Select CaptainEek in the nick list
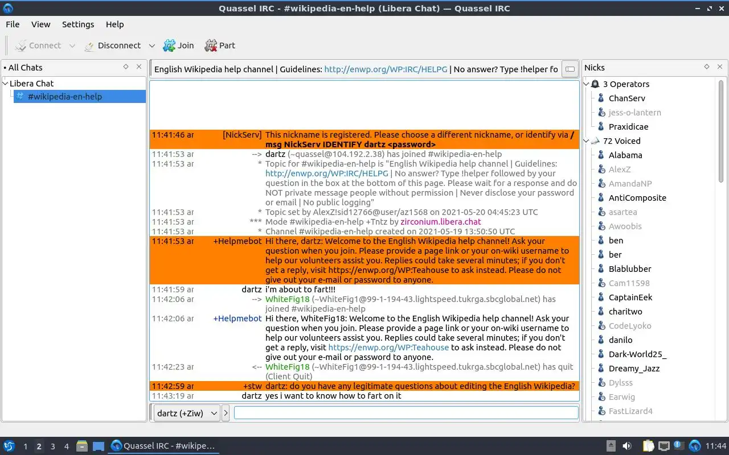Screen dimensions: 729x455 [x=630, y=297]
